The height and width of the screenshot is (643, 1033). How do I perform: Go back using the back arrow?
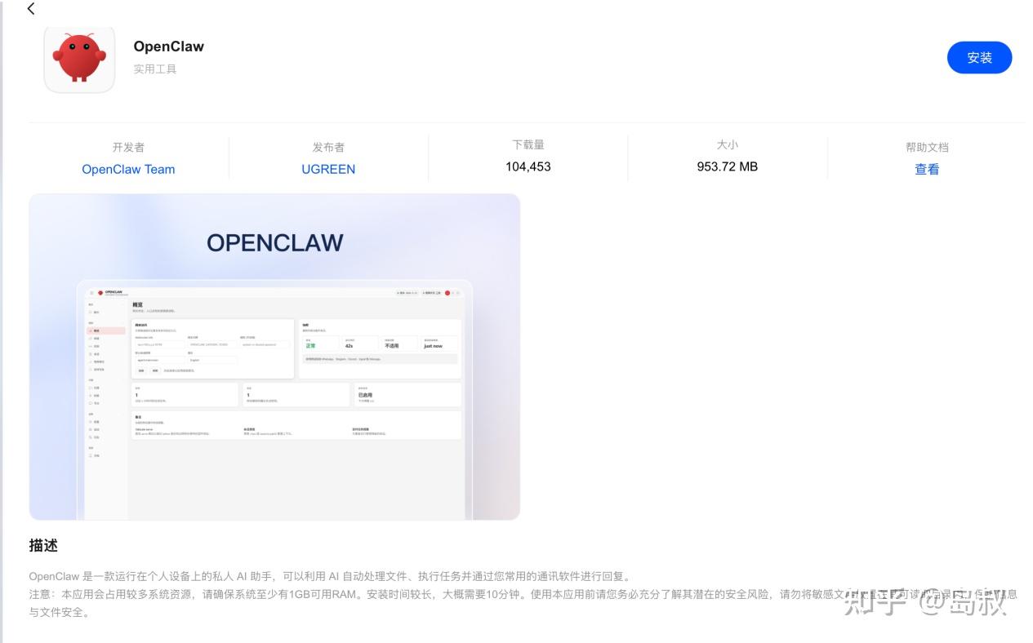click(x=31, y=9)
